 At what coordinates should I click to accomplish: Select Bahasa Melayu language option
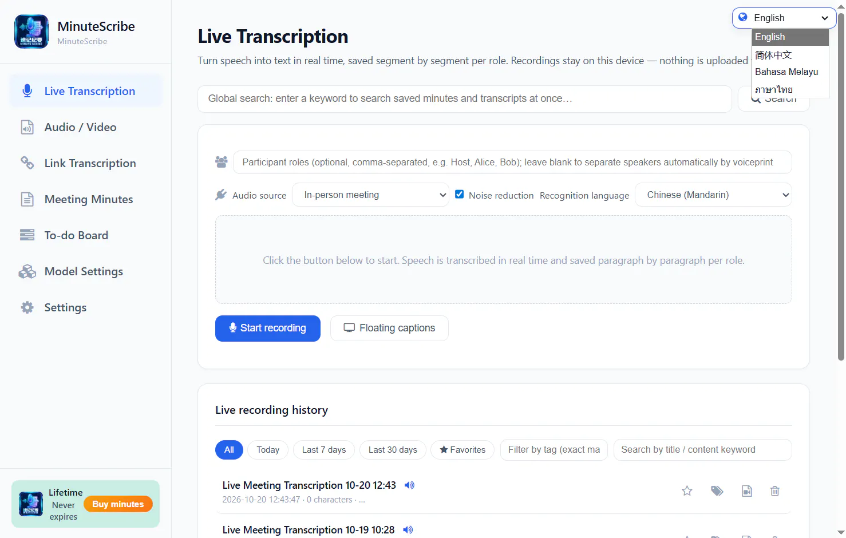pos(790,72)
